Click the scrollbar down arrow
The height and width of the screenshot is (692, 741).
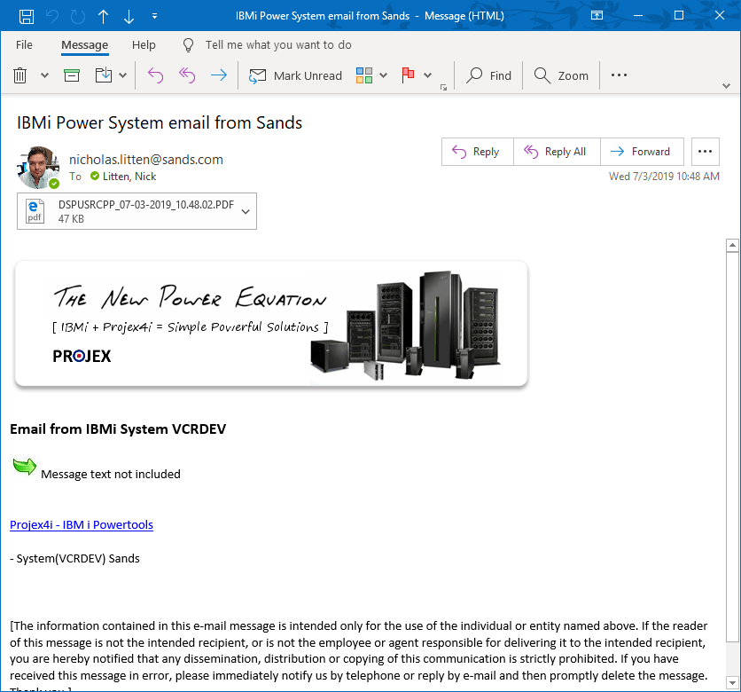(732, 683)
